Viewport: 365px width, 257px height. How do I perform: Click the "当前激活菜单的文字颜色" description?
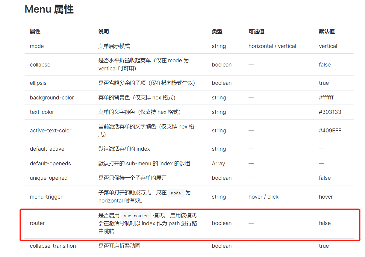(146, 131)
